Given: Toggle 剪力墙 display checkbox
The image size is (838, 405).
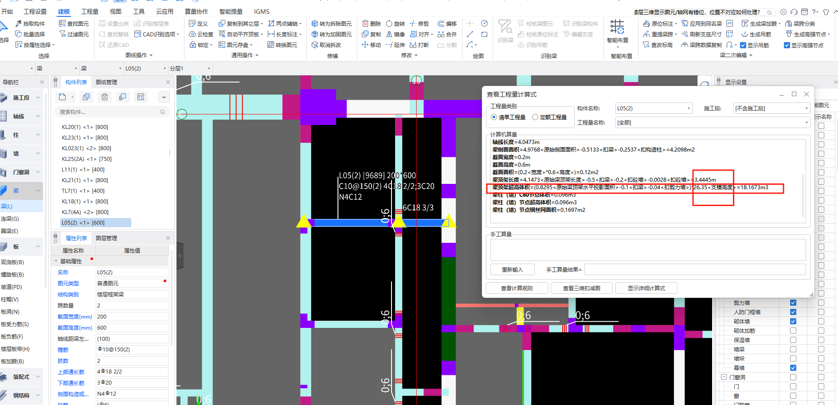Looking at the screenshot, I should [x=793, y=303].
